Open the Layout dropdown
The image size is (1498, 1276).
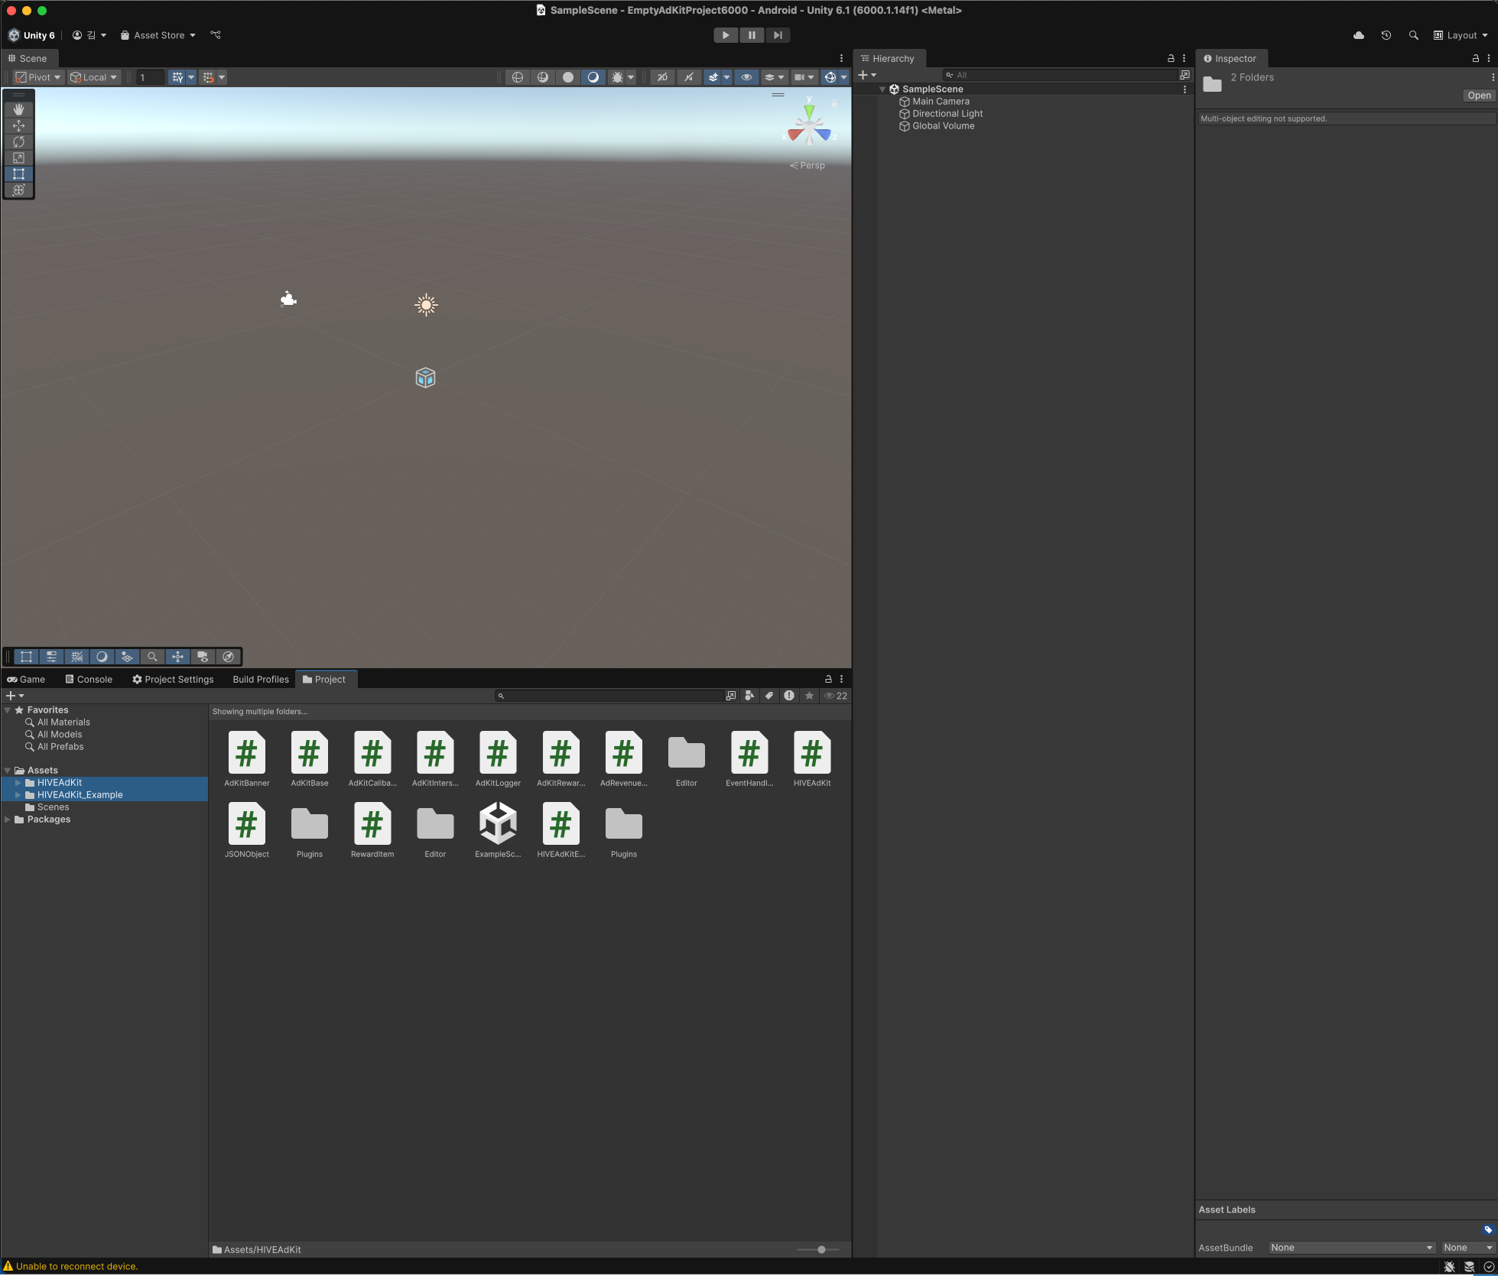pos(1461,35)
